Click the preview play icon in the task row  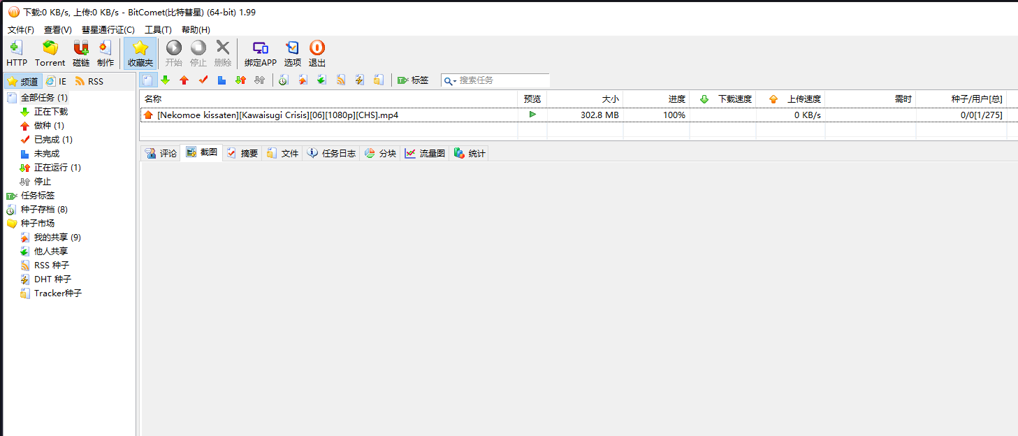tap(532, 115)
